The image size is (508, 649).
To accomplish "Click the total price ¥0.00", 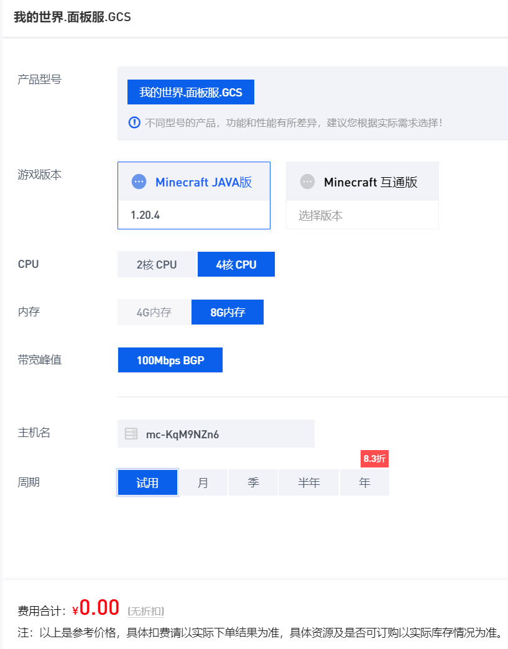I will (x=96, y=607).
